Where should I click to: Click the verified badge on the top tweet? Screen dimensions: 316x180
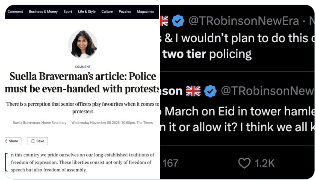tap(178, 21)
